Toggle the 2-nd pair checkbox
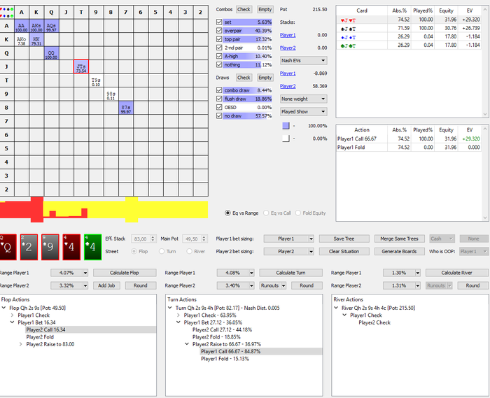Screen dimensions: 490x398 tap(219, 48)
